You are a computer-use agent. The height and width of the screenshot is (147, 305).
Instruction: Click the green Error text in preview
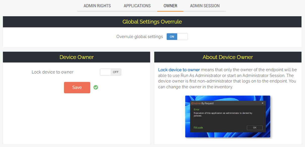pos(197,110)
